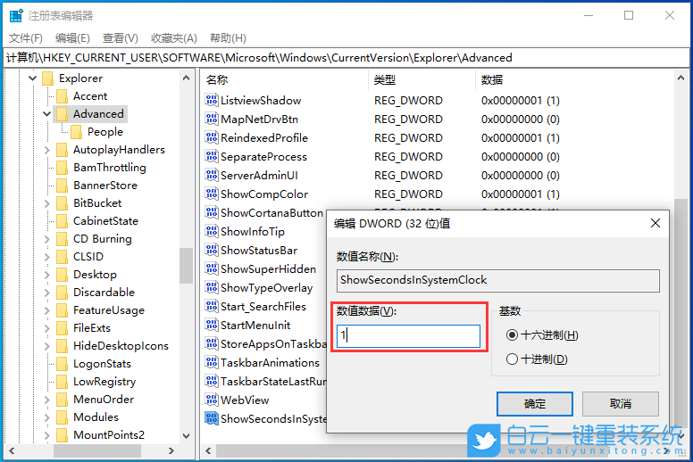Select the 十六进制(H) hexadecimal radio button
Screen dimensions: 693x462
[x=512, y=335]
